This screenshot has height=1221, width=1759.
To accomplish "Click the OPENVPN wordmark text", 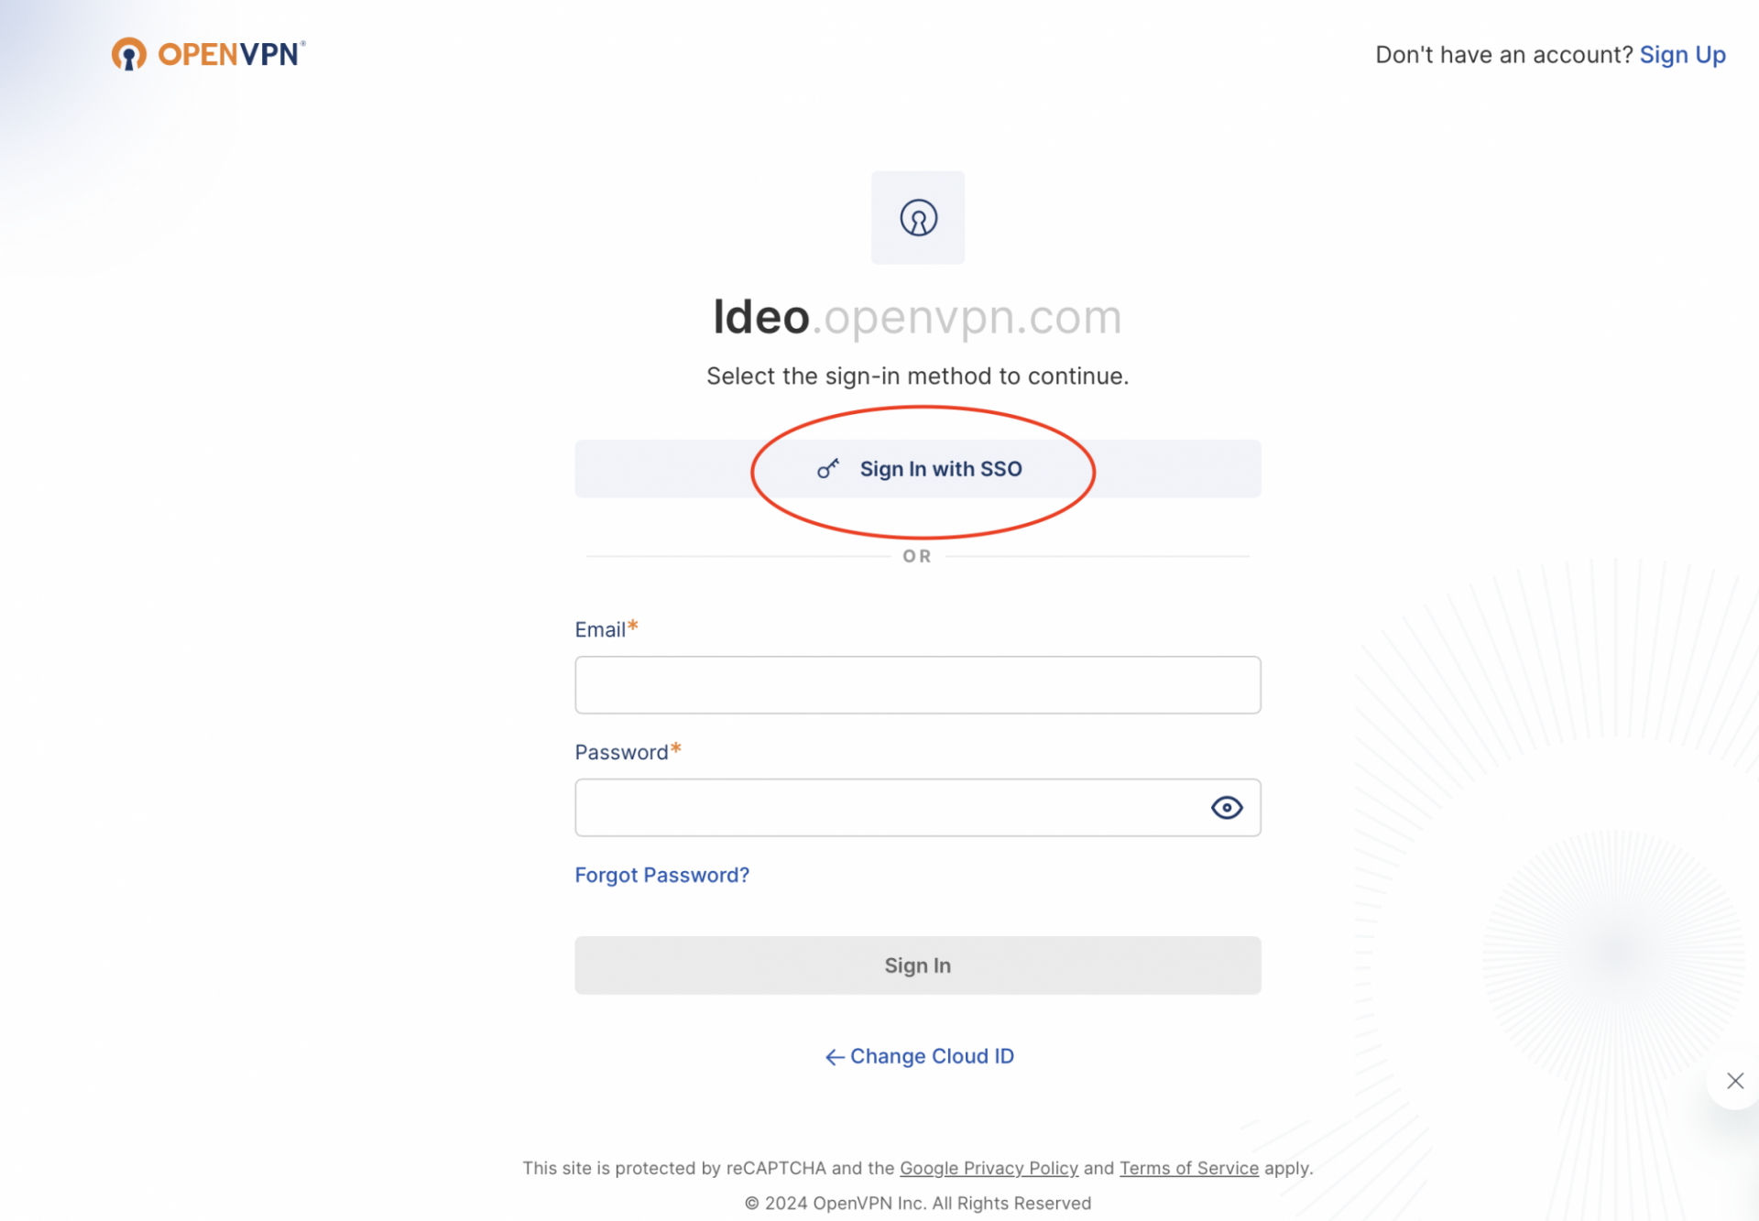I will [x=229, y=54].
